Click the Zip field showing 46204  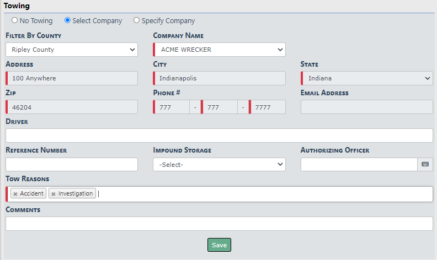click(x=72, y=107)
